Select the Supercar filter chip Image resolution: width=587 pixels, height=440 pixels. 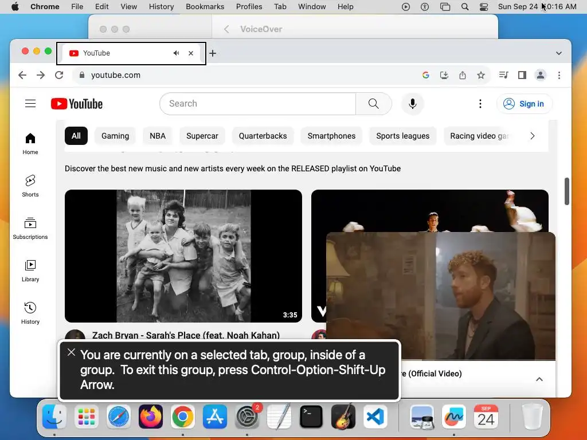tap(202, 136)
